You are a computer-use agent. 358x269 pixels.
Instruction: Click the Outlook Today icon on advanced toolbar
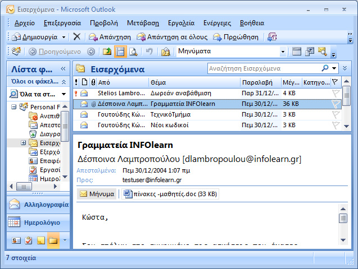[16, 52]
